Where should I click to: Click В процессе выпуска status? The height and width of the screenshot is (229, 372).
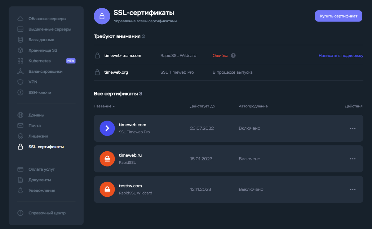point(232,72)
